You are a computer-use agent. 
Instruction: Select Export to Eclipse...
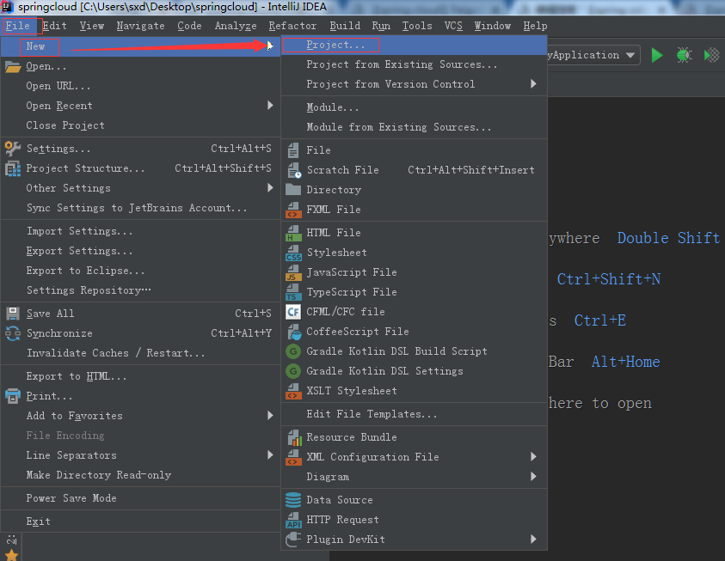point(140,271)
